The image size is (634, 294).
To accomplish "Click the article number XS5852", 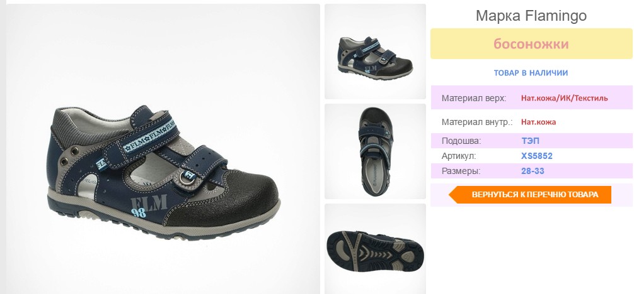I will click(536, 156).
